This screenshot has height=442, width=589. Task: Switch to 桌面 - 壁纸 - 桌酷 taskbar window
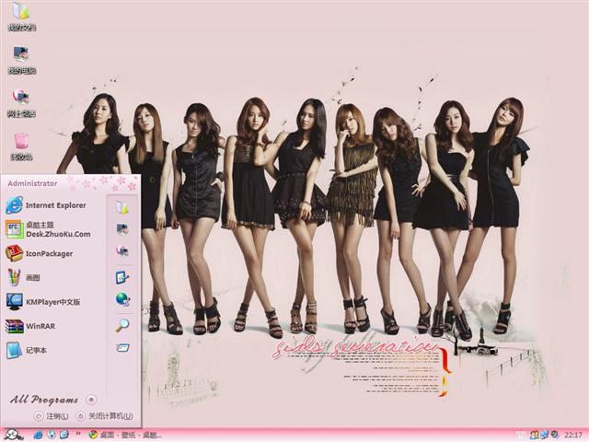click(x=125, y=436)
